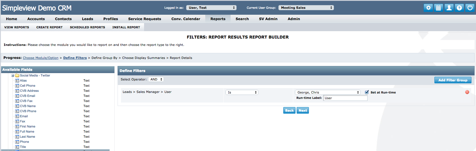Open the George, Chris value dropdown

coord(328,92)
